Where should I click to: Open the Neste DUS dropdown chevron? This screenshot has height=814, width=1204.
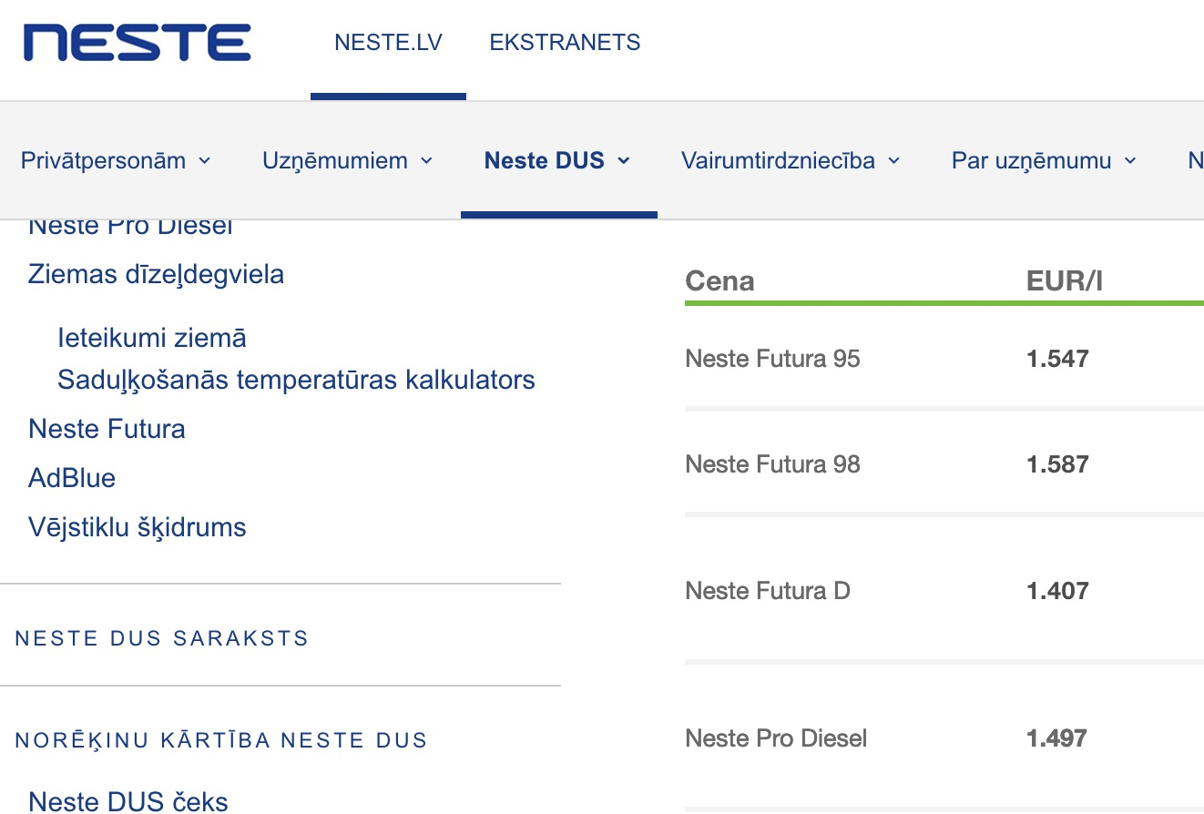(624, 161)
